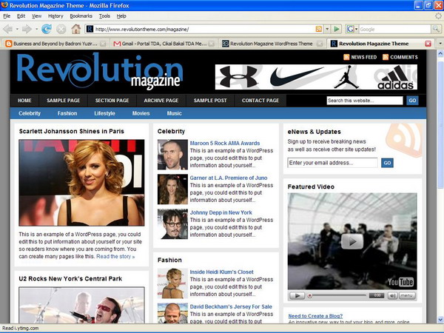This screenshot has height=333, width=444.
Task: Open SAMPLE PAGE in site navigation
Action: pyautogui.click(x=64, y=101)
